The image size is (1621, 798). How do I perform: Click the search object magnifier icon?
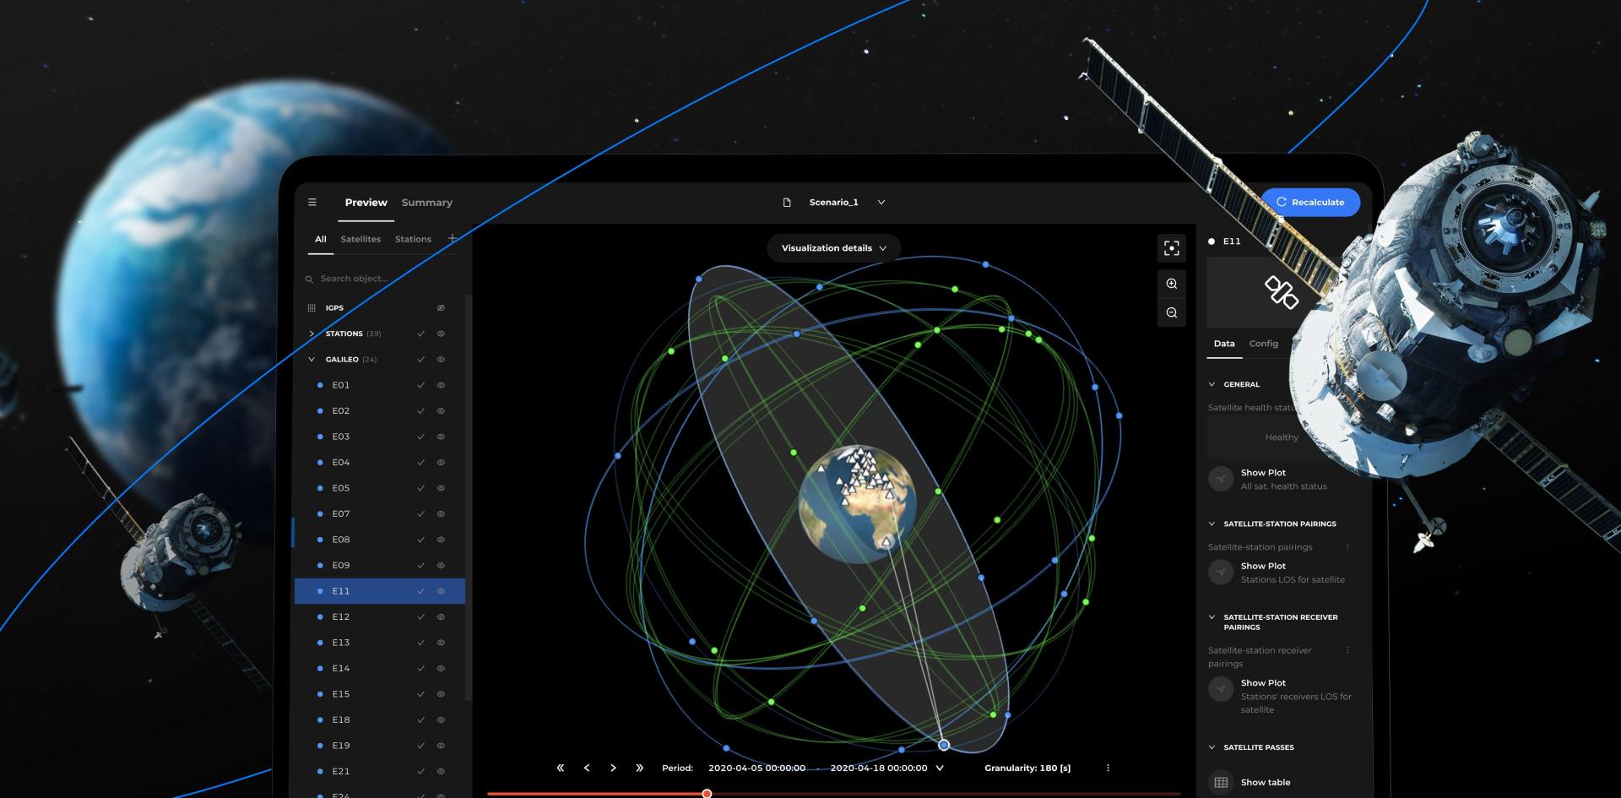308,278
